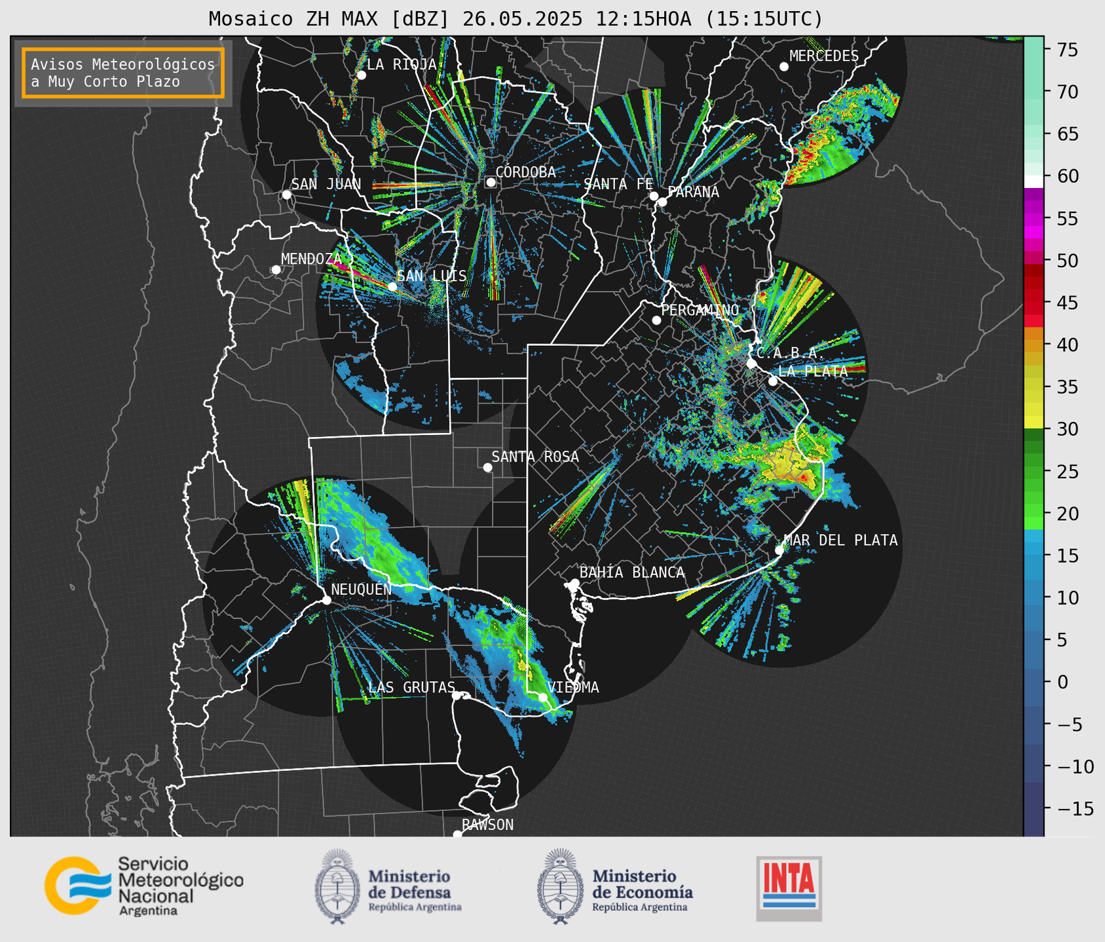
Task: Click the INTA logo
Action: point(789,888)
